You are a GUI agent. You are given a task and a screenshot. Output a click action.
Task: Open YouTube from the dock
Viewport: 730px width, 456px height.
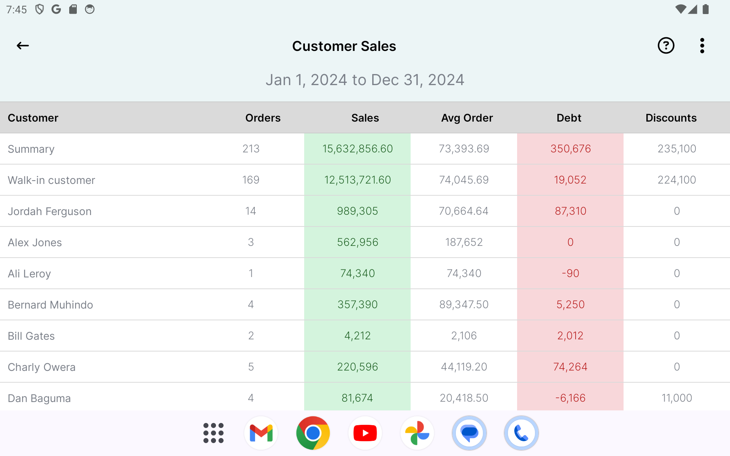coord(365,433)
